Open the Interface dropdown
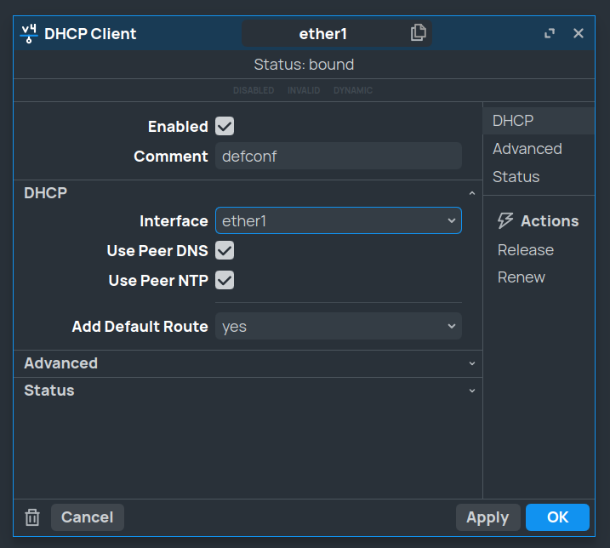This screenshot has width=610, height=548. (x=339, y=220)
